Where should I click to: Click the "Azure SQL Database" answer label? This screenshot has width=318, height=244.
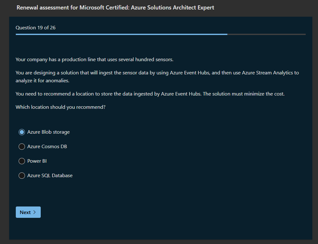pyautogui.click(x=50, y=176)
